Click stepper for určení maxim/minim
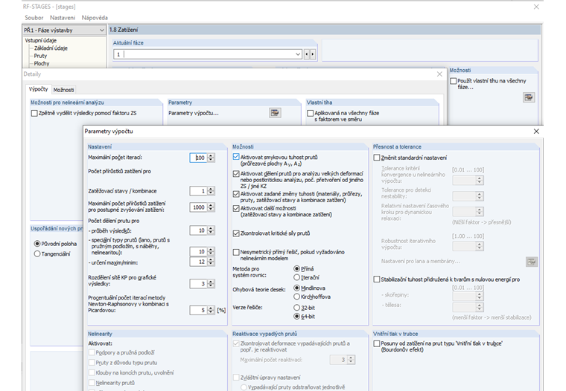The image size is (566, 391). (x=211, y=262)
